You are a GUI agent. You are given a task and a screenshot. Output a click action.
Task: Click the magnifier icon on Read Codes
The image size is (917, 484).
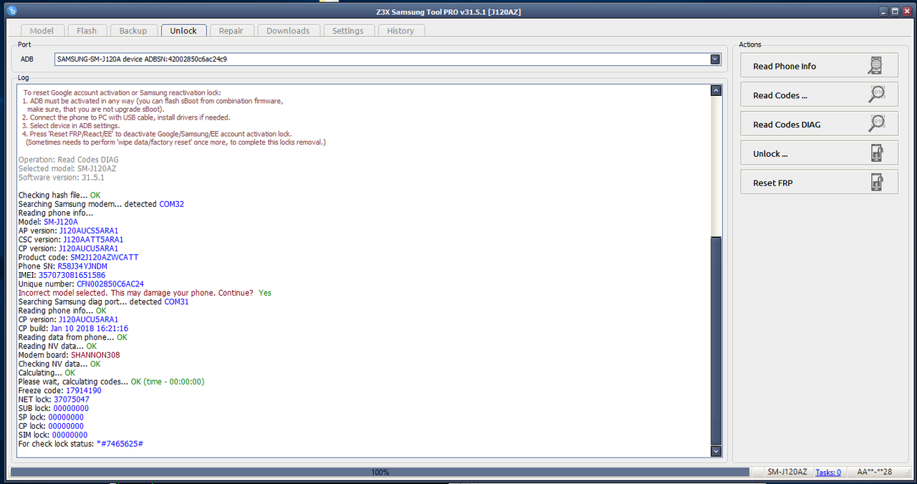(875, 95)
